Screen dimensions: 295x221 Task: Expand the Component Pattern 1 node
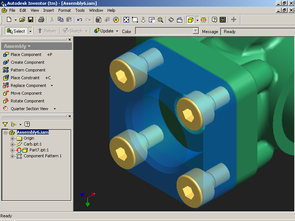coord(12,156)
